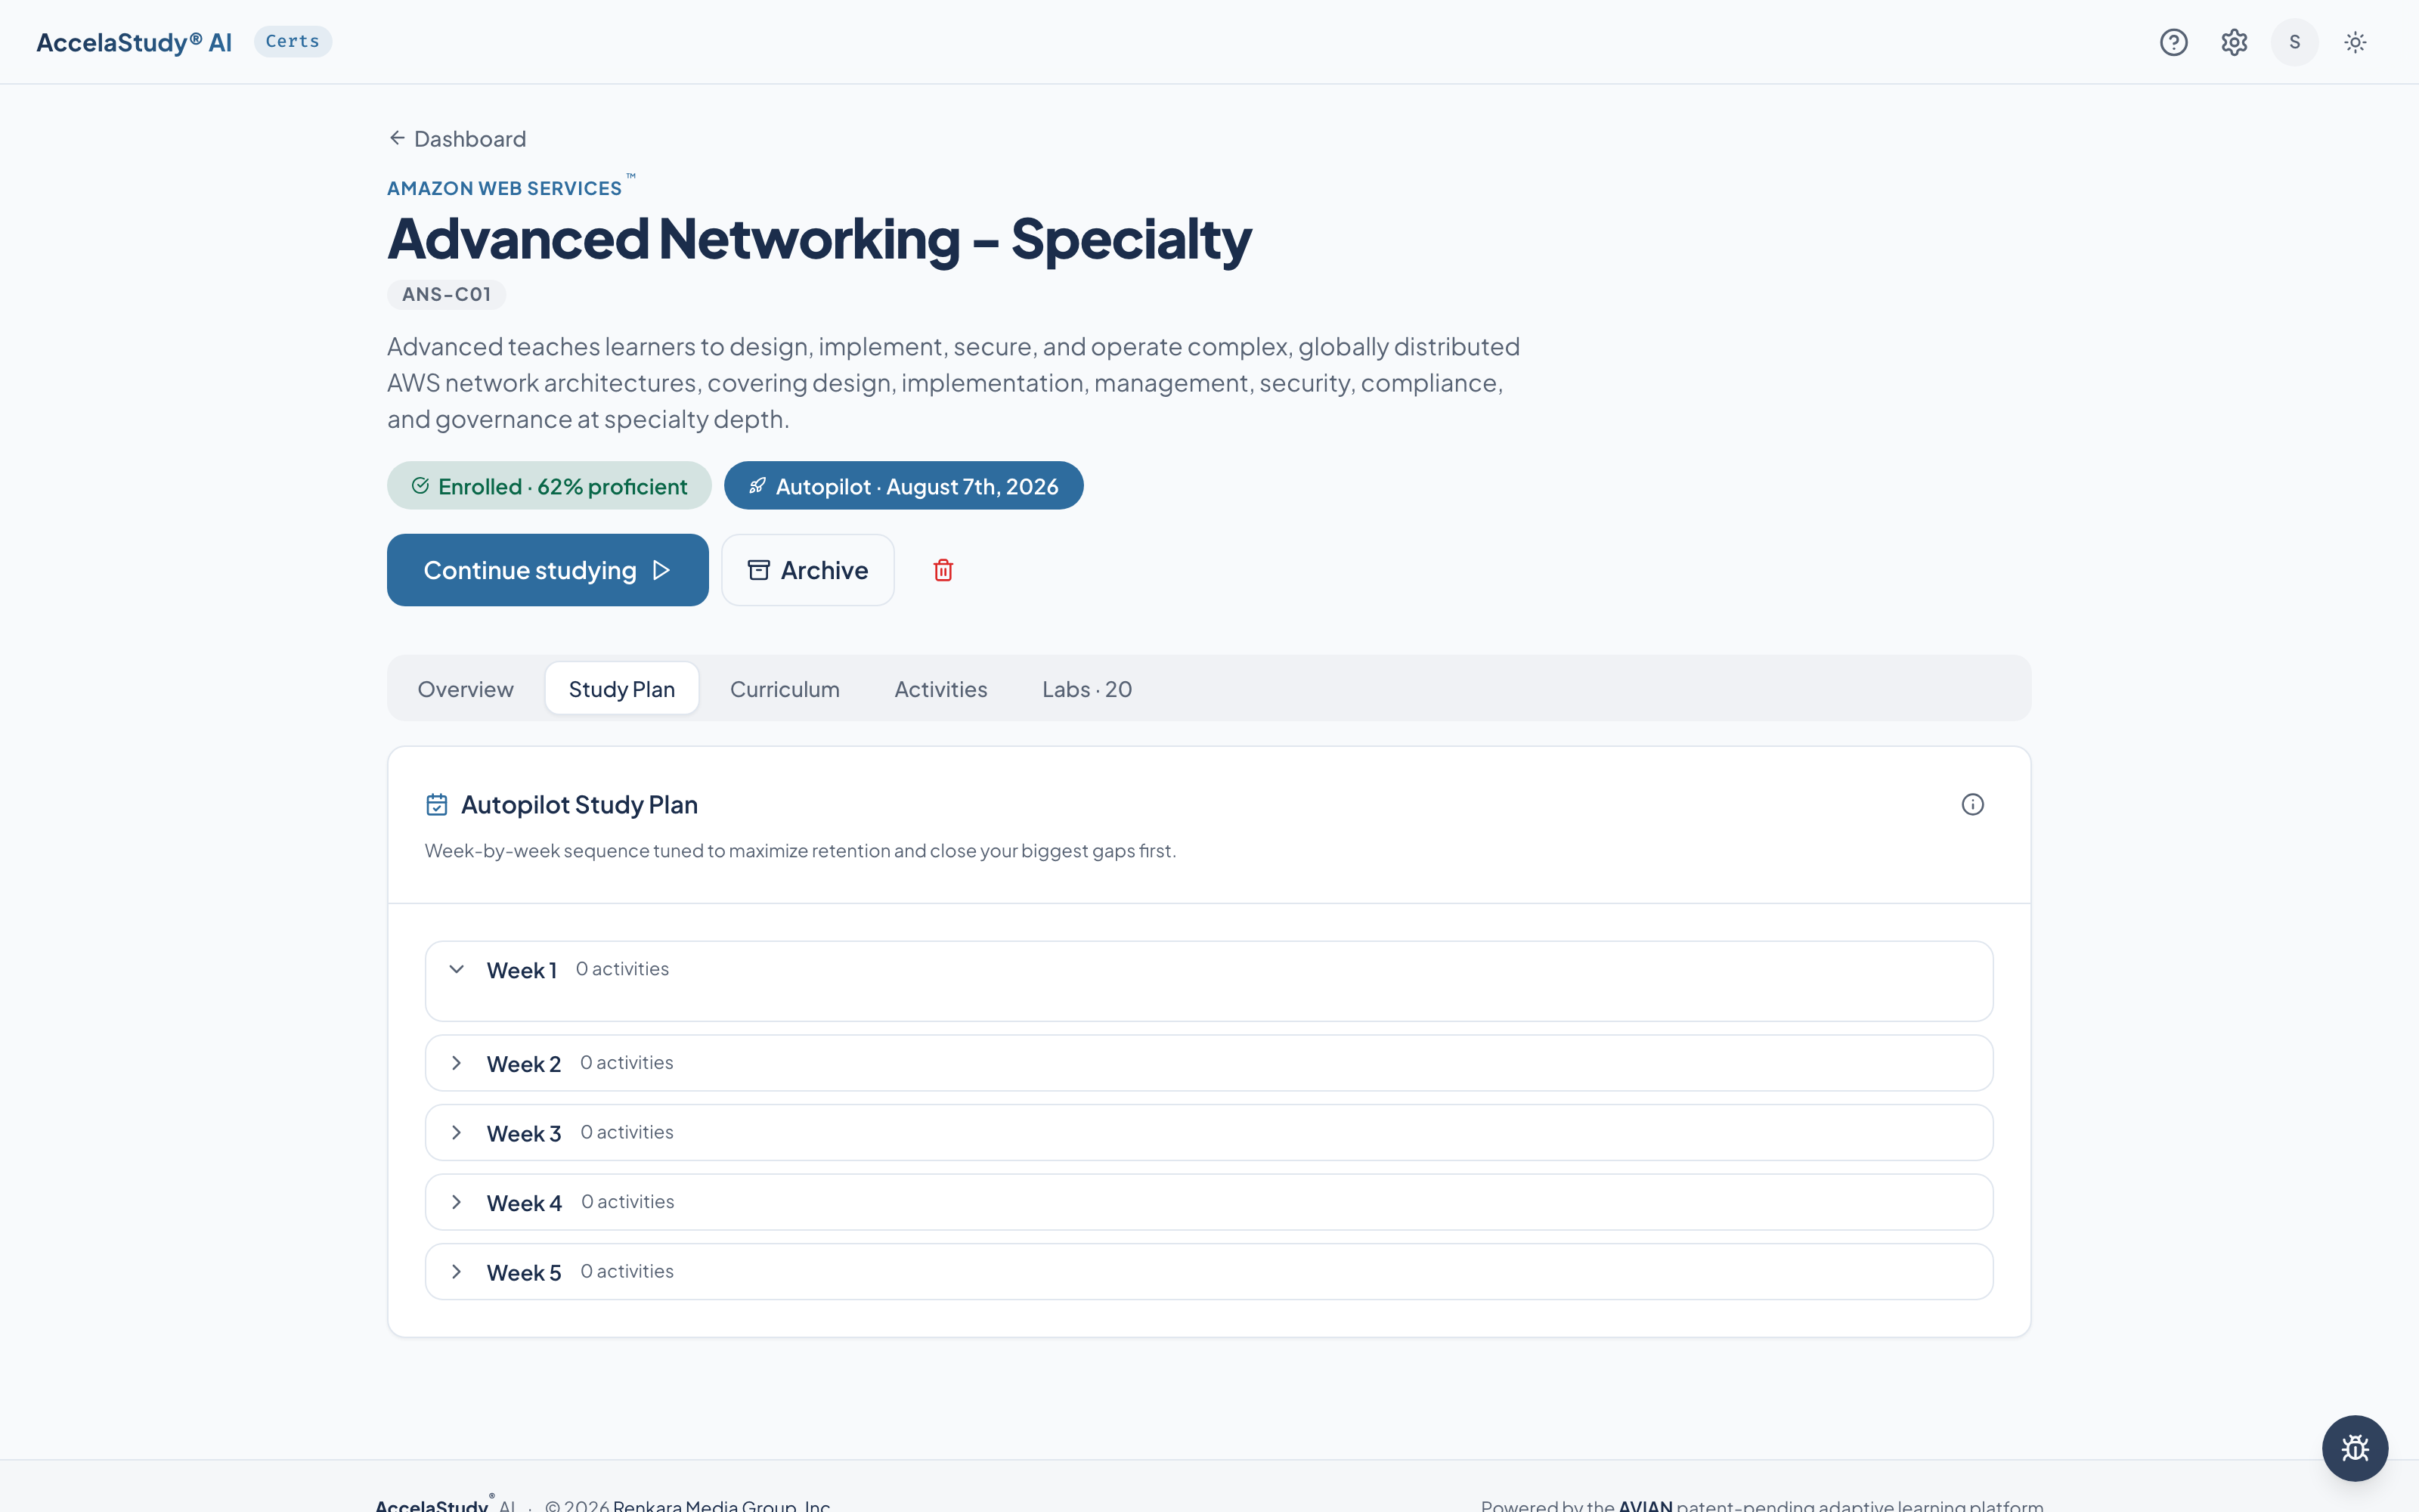Expand the Week 2 chevron
This screenshot has width=2419, height=1512.
(x=457, y=1063)
